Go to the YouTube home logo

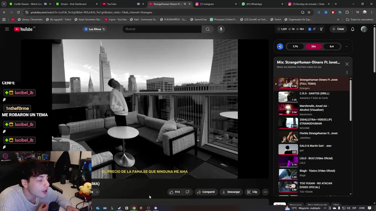pyautogui.click(x=23, y=29)
